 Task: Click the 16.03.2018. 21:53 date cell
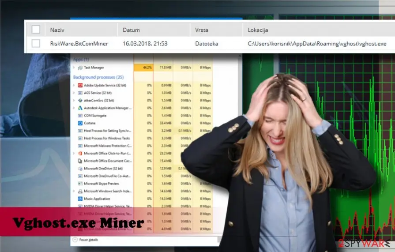pos(145,44)
